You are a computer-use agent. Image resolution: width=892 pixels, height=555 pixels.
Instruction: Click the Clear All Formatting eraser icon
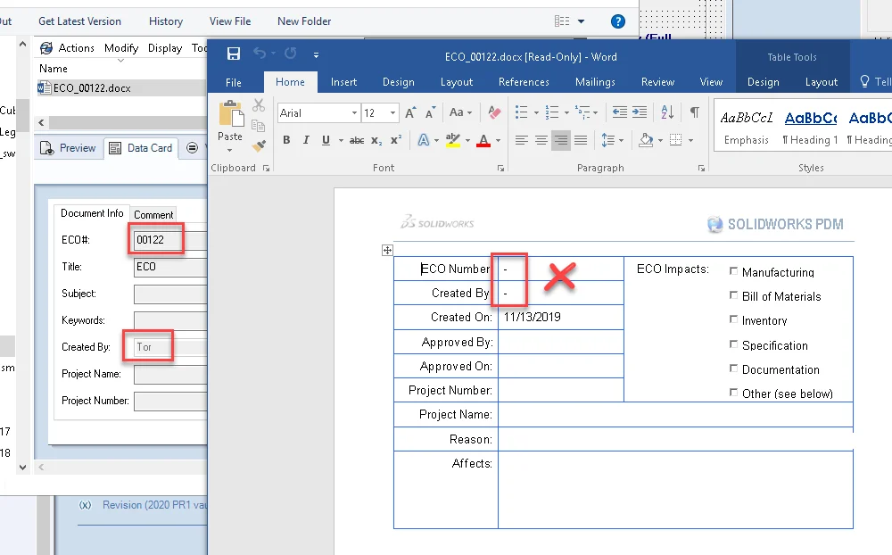[496, 113]
